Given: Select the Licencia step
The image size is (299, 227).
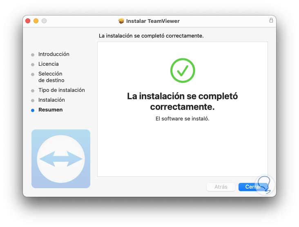Looking at the screenshot, I should 49,64.
